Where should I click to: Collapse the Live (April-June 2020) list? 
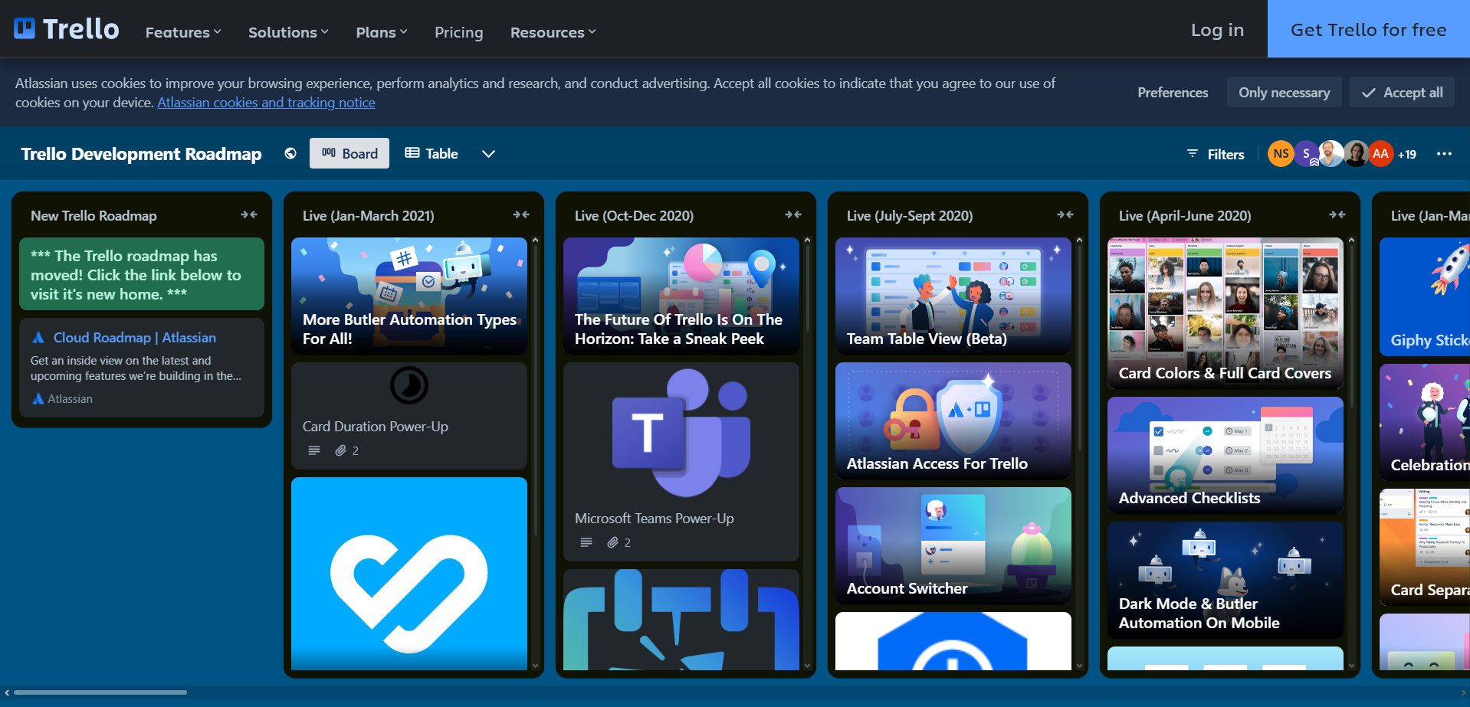click(1337, 214)
